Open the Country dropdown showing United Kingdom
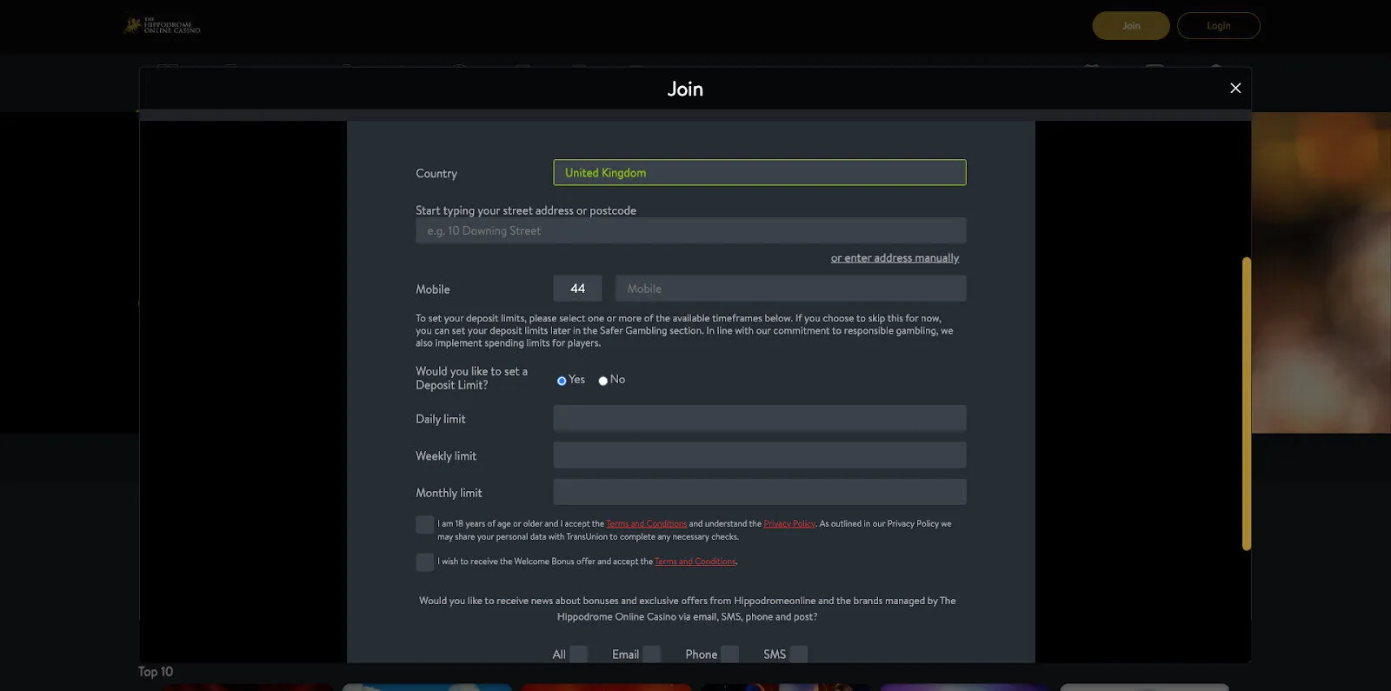1391x691 pixels. (x=759, y=172)
